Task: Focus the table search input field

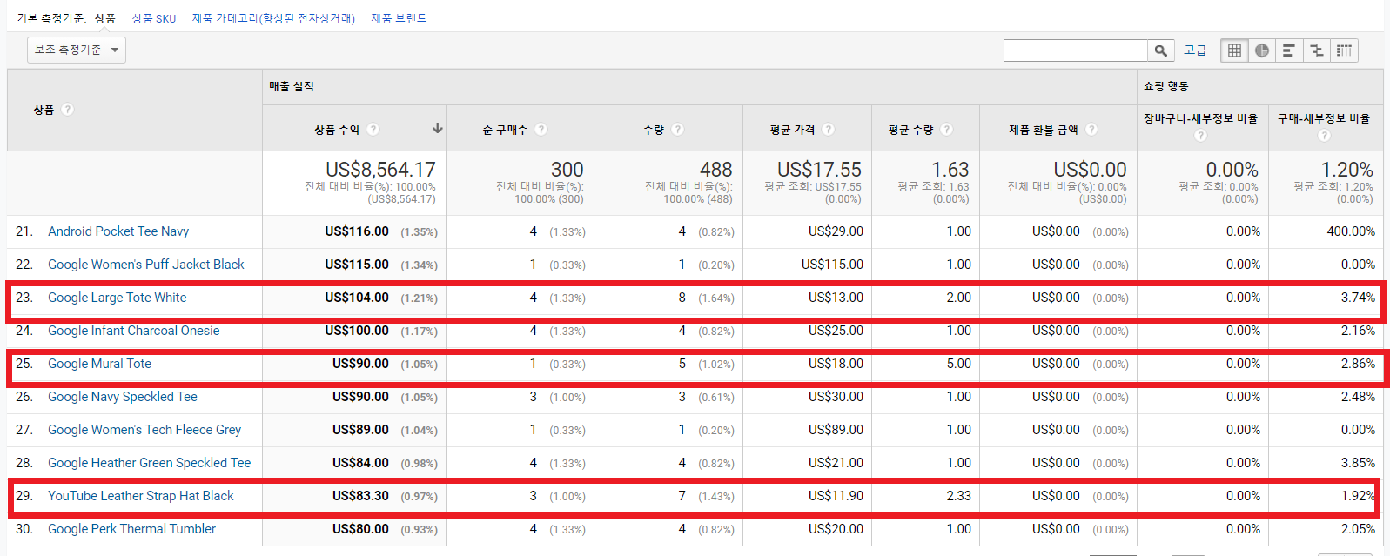Action: pos(1076,50)
